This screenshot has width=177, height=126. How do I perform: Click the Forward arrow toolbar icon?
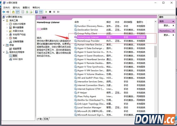point(8,12)
